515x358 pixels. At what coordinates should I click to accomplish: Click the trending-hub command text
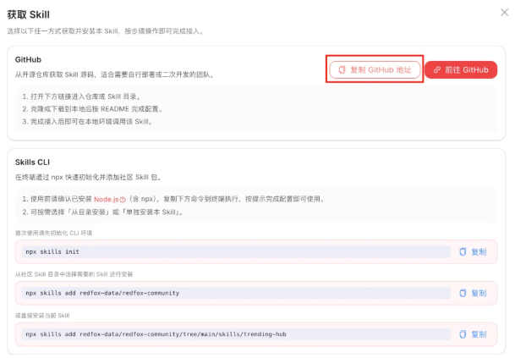(156, 334)
